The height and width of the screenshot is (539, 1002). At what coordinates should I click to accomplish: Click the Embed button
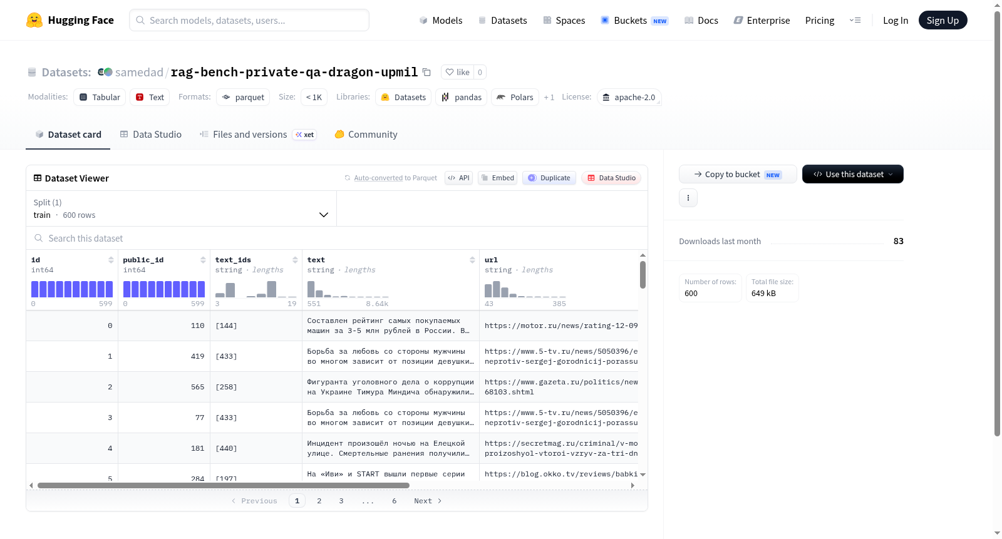point(497,178)
